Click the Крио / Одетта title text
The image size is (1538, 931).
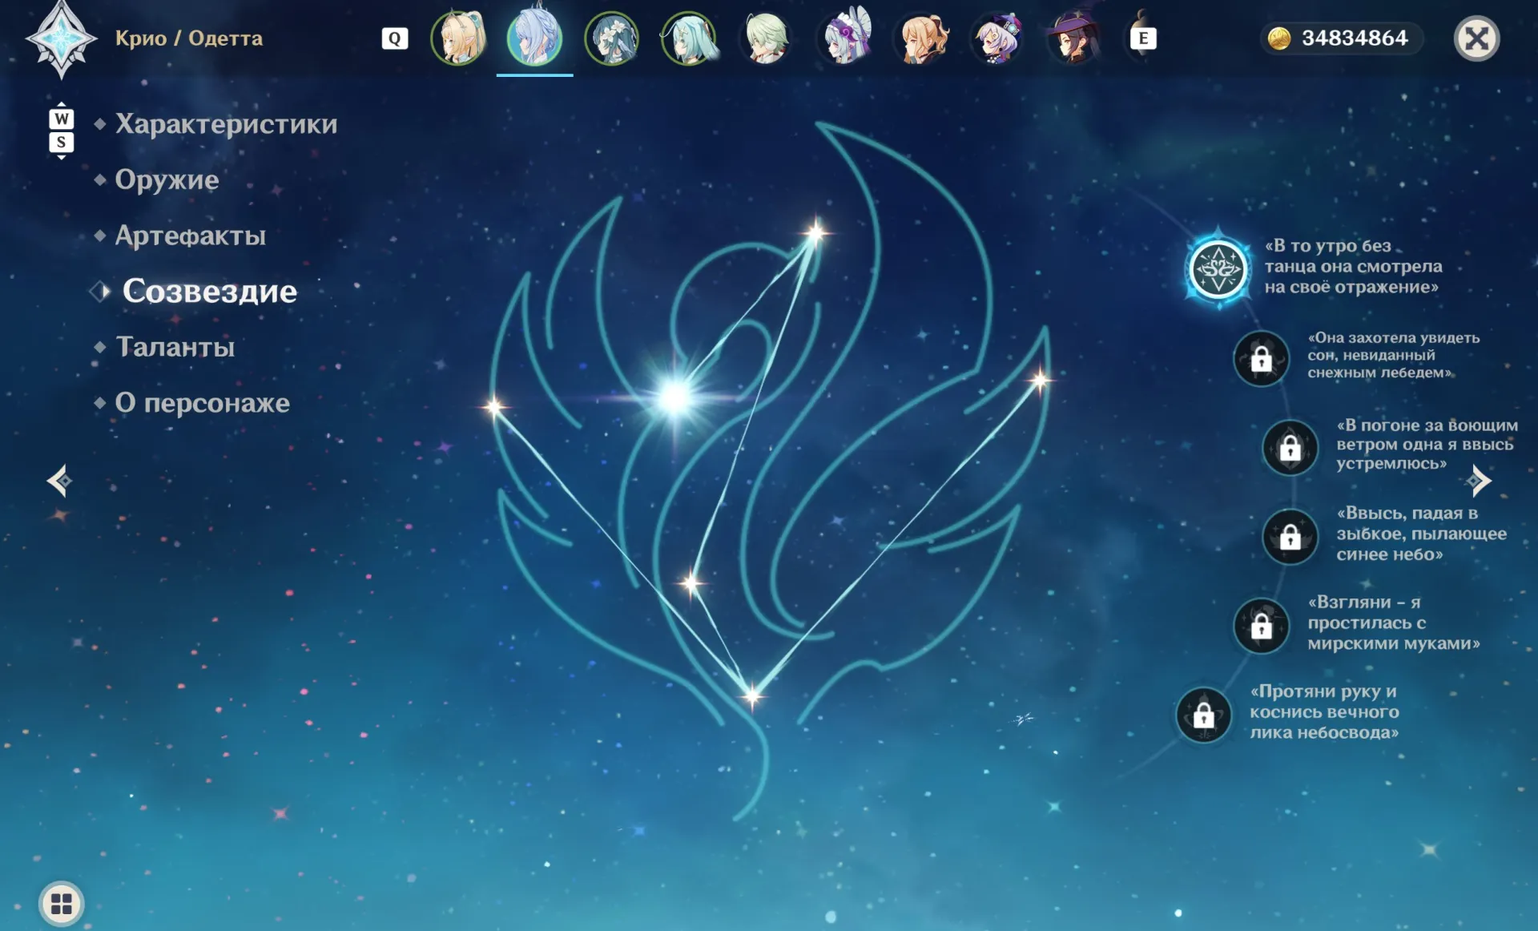189,38
